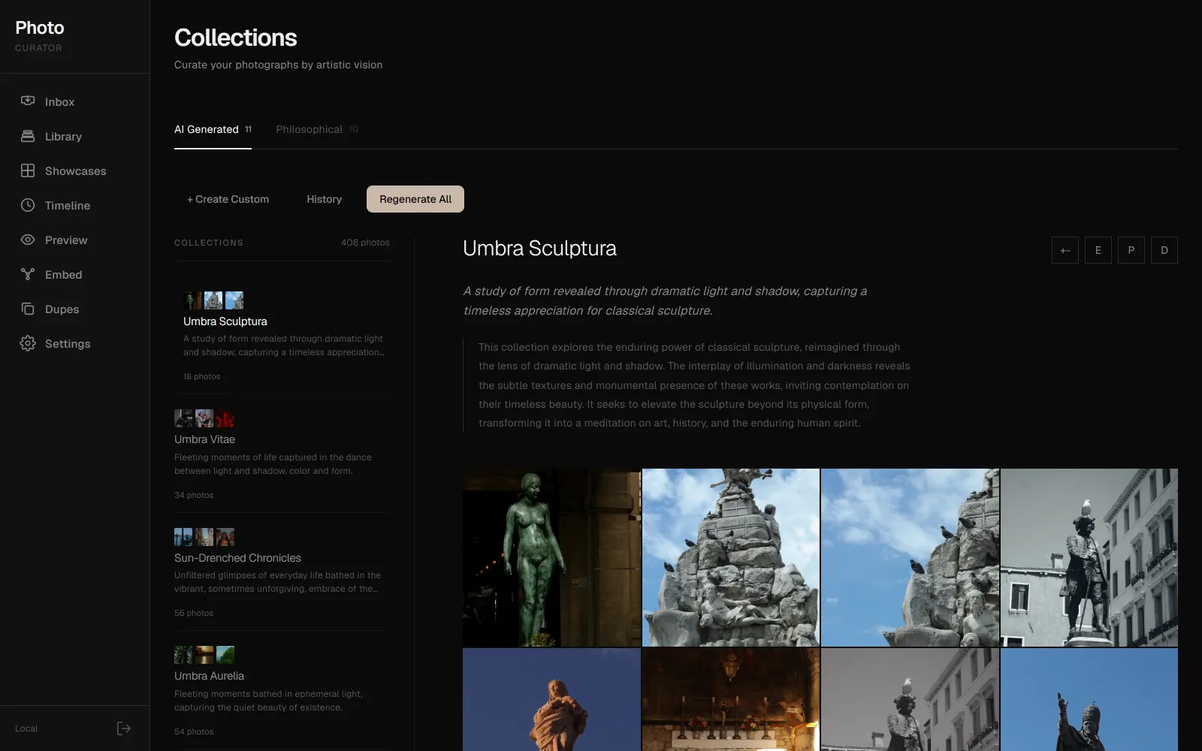Screen dimensions: 1202x751
Task: Open the stone monument with pigeons photo, full pyramid view
Action: pos(731,557)
